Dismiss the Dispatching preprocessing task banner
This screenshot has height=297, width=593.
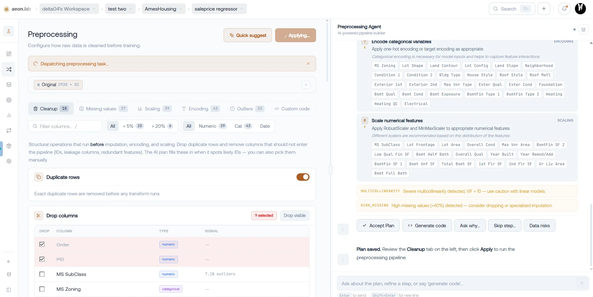[x=308, y=64]
